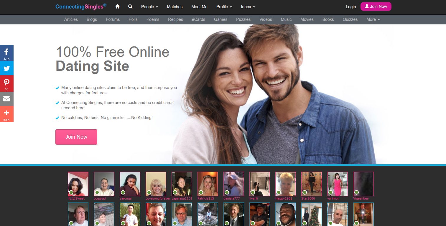Viewport: 446px width, 226px height.
Task: Open the search magnifier icon
Action: pyautogui.click(x=130, y=6)
